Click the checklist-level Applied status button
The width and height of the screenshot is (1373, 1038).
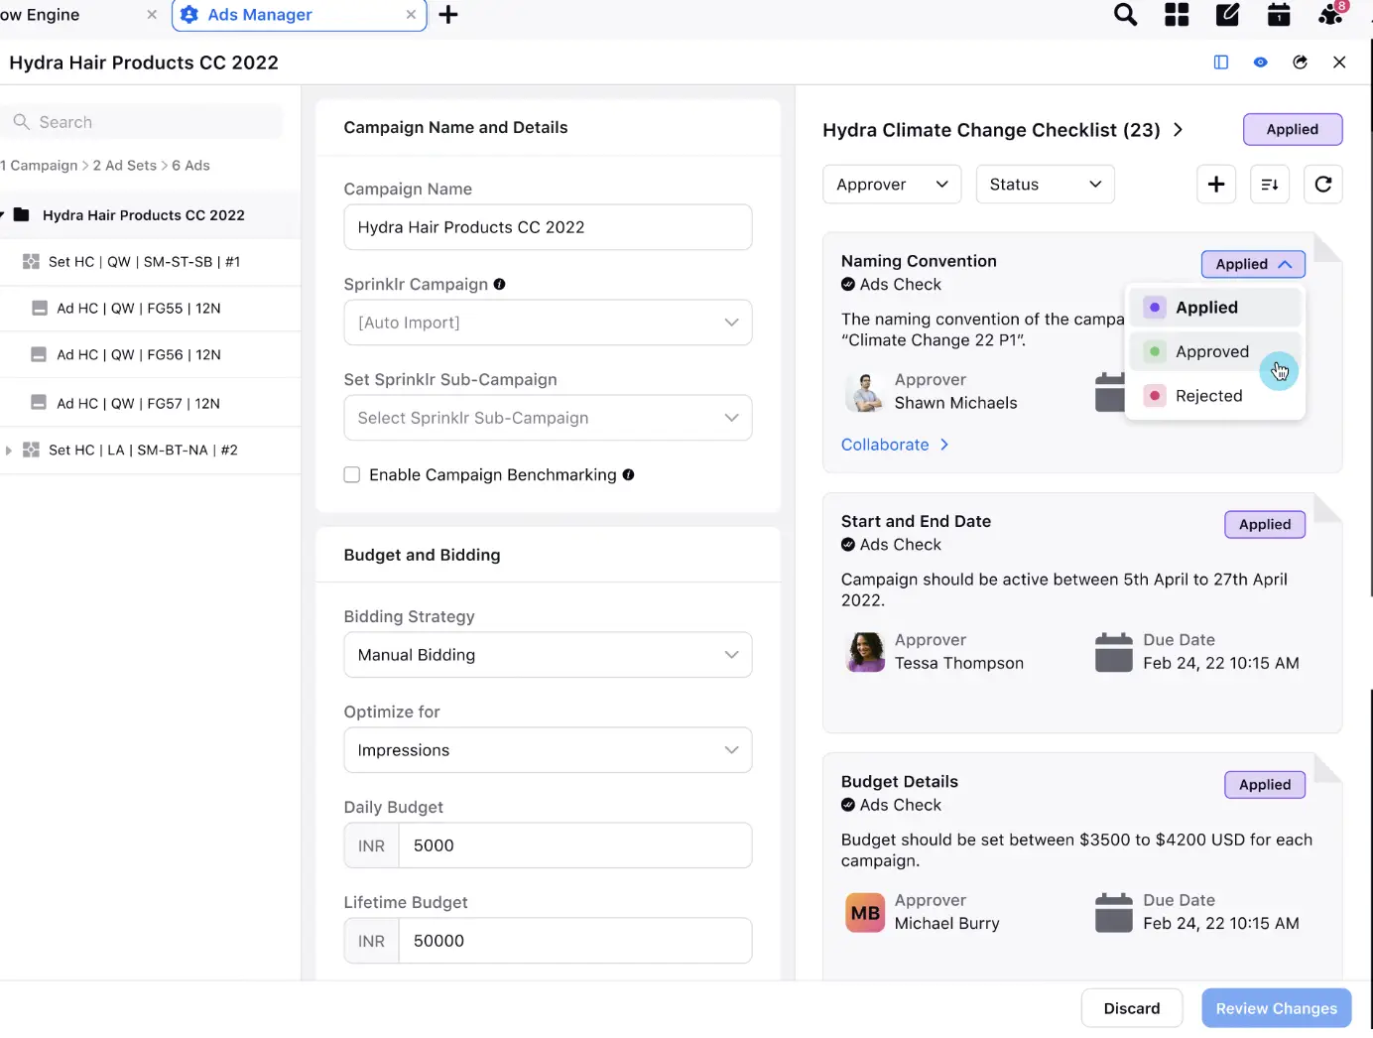coord(1293,129)
